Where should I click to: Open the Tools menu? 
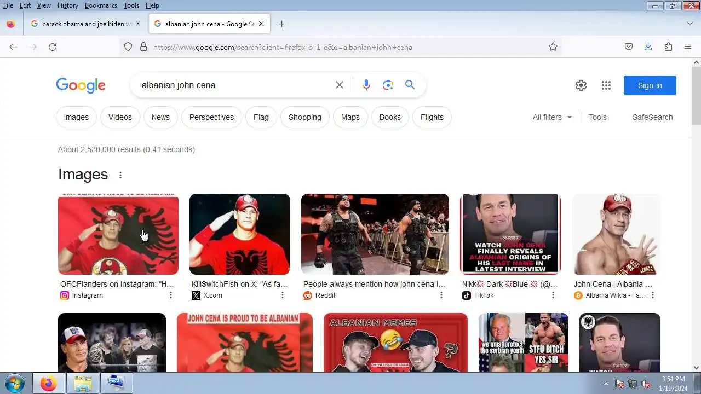(131, 5)
